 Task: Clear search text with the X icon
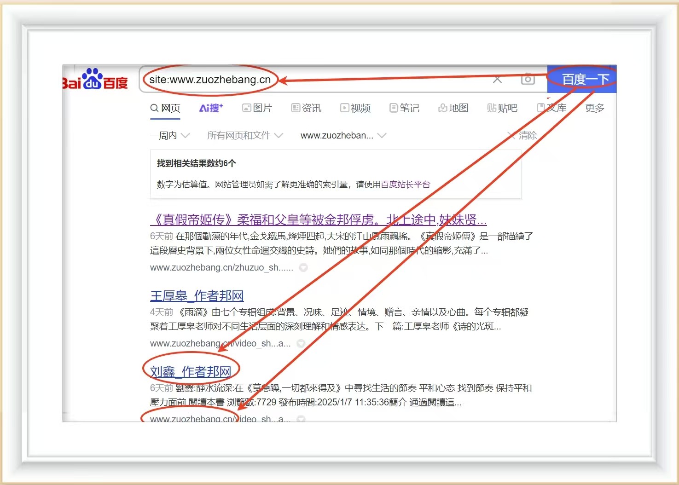(x=497, y=80)
